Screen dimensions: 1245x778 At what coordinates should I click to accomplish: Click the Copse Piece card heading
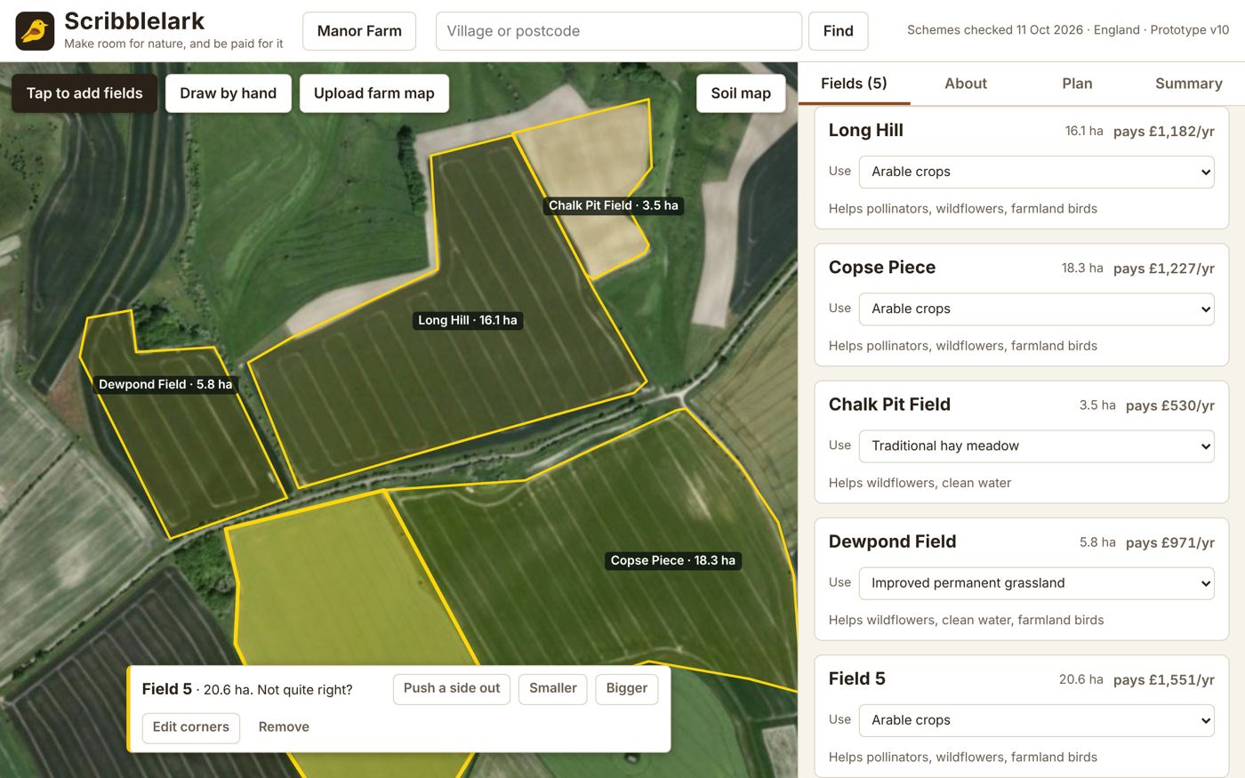(882, 268)
